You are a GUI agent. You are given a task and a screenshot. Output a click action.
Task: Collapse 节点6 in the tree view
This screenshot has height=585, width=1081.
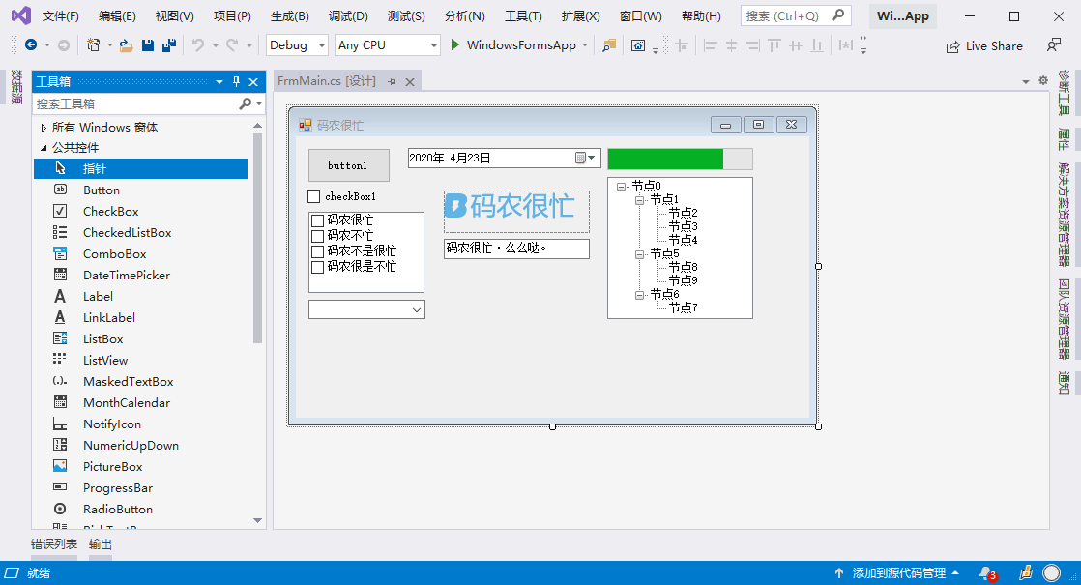pos(640,295)
